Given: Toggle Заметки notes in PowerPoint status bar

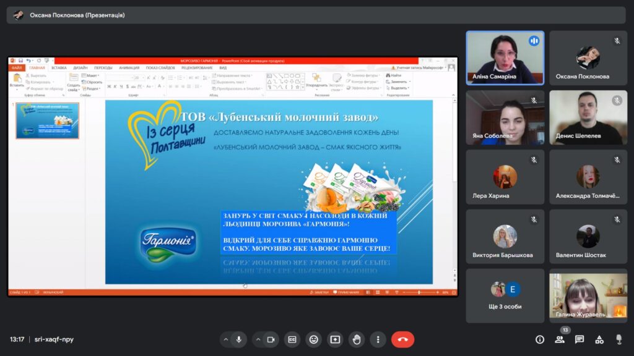Looking at the screenshot, I should (x=319, y=292).
